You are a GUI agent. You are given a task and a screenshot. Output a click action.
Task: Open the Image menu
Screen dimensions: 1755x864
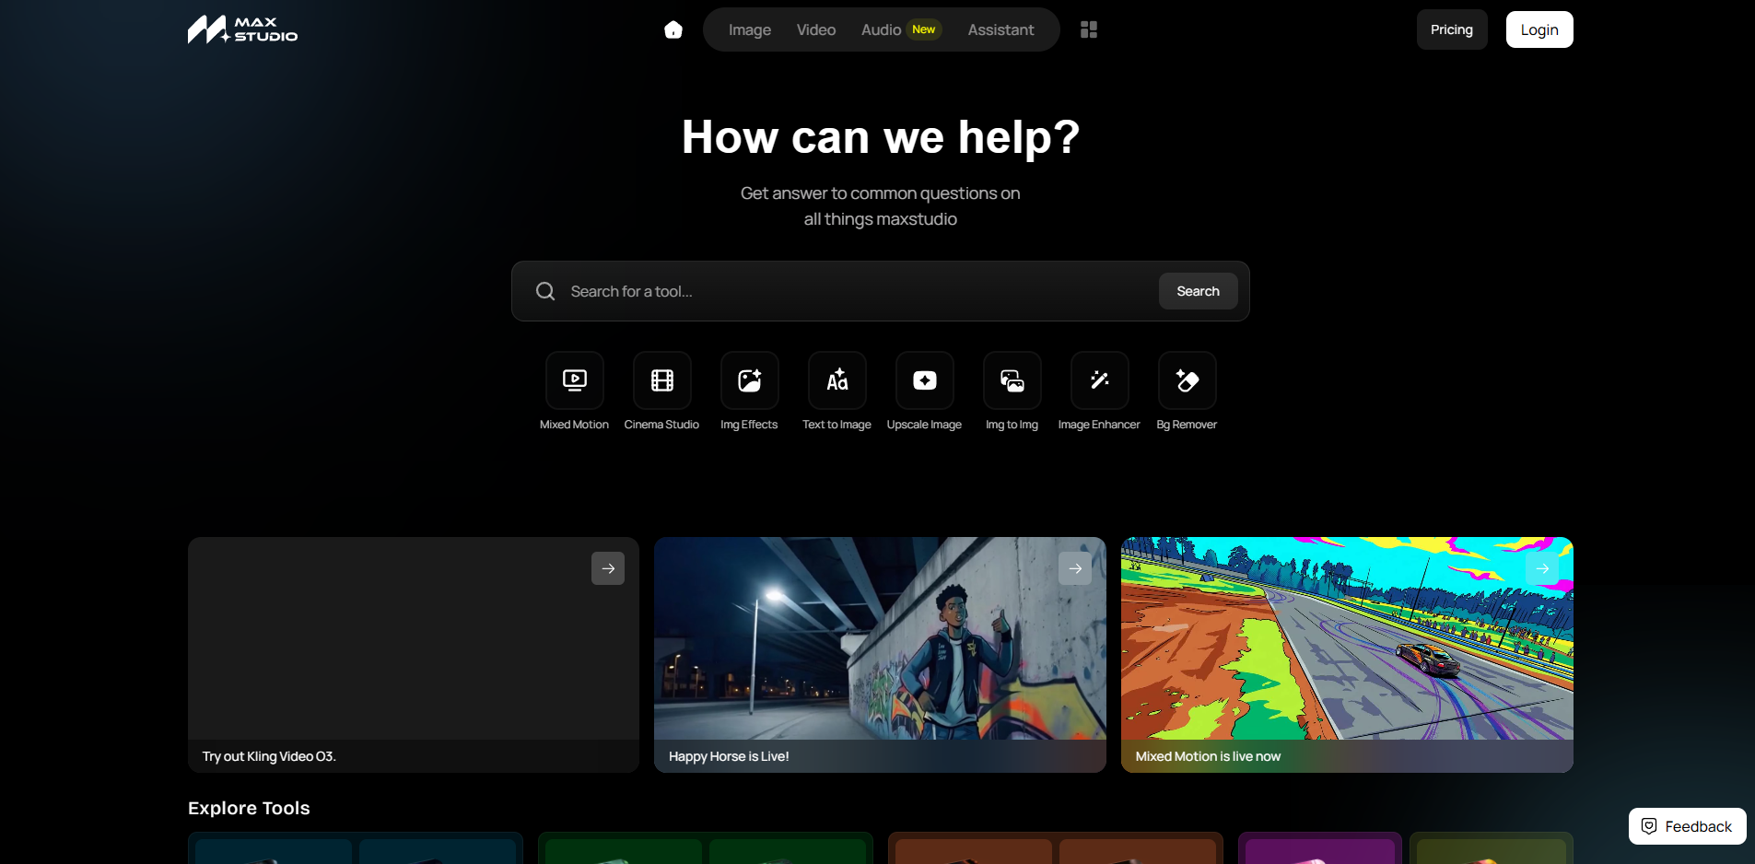pyautogui.click(x=750, y=29)
